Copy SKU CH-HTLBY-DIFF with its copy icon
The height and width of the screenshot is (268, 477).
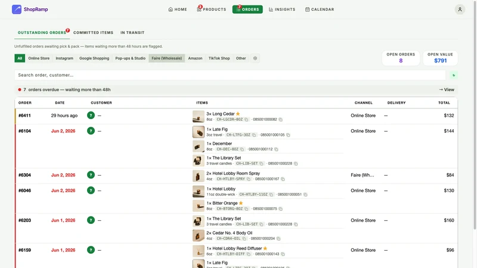coord(249,254)
